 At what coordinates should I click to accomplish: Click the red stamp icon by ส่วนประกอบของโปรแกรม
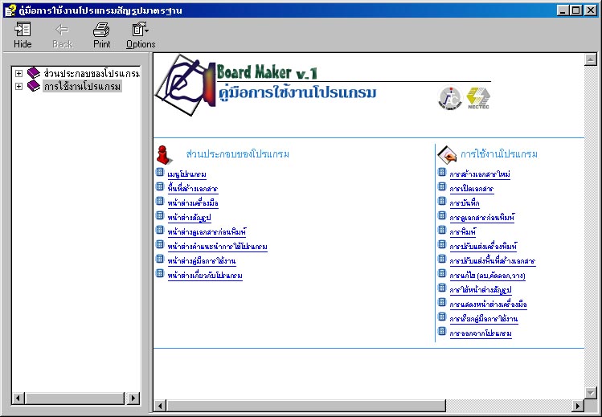pos(164,155)
